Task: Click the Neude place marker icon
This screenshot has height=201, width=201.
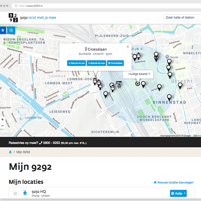Action: [x=167, y=57]
